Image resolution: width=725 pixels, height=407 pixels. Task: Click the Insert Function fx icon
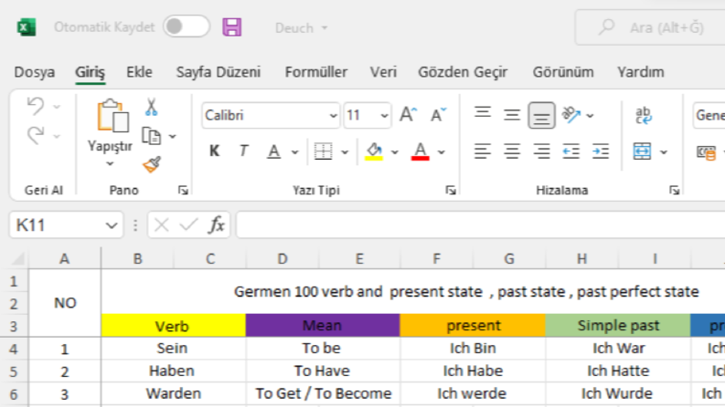[x=217, y=224]
